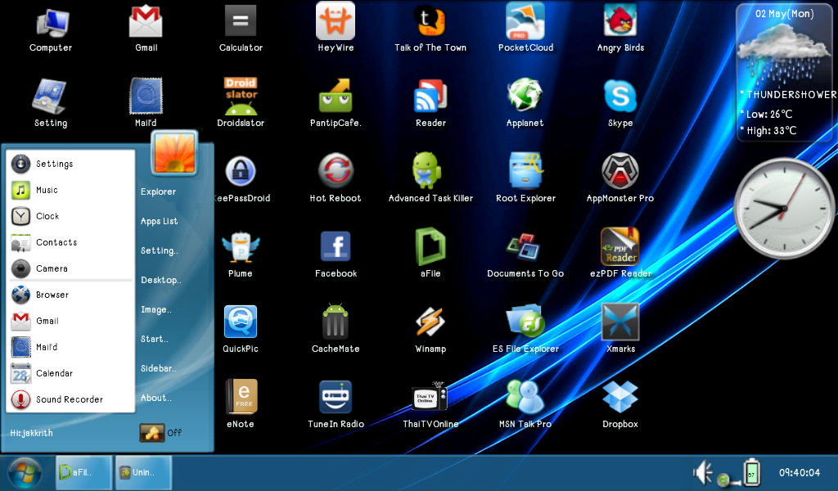Launch PocketCloud app icon
The height and width of the screenshot is (491, 838).
pos(525,21)
